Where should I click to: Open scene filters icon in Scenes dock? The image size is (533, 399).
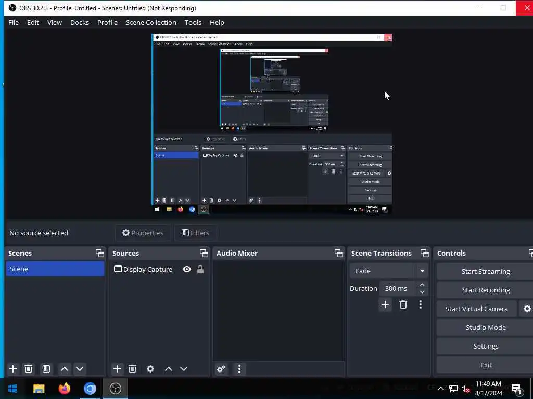click(46, 369)
